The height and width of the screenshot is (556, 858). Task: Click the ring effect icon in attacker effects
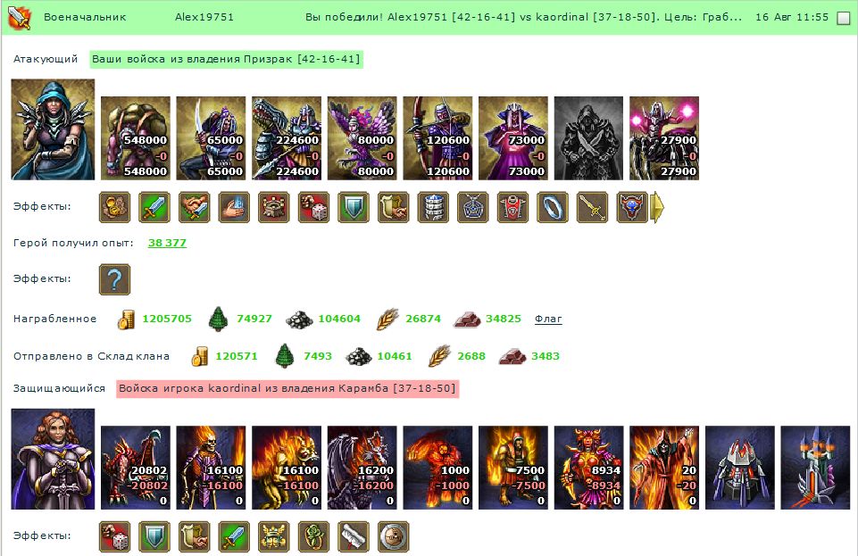[x=552, y=207]
